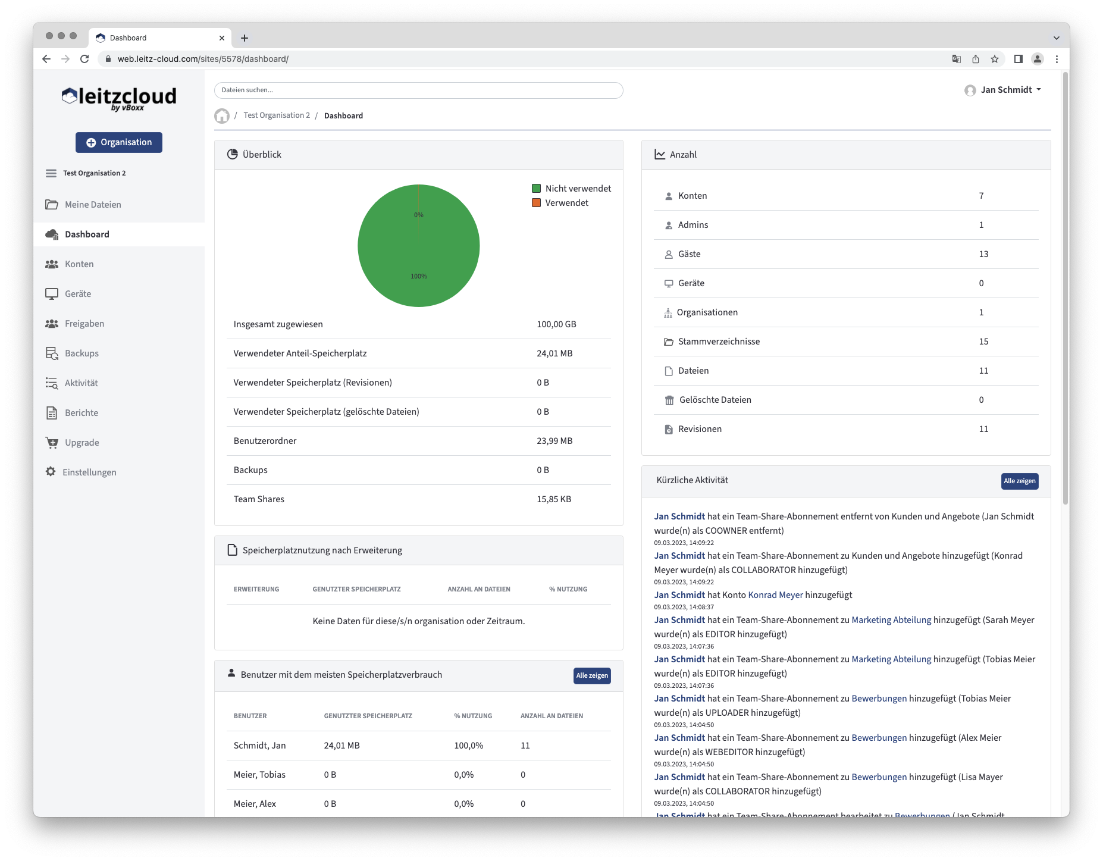Open Upgrade via the shopping cart icon
Viewport: 1103px width, 861px height.
point(51,442)
